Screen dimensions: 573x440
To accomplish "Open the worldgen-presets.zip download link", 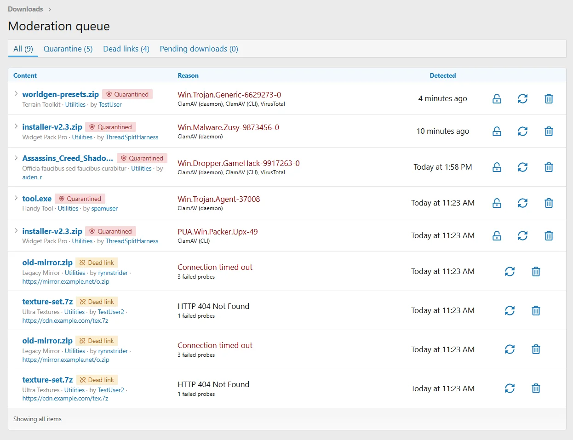I will [61, 94].
